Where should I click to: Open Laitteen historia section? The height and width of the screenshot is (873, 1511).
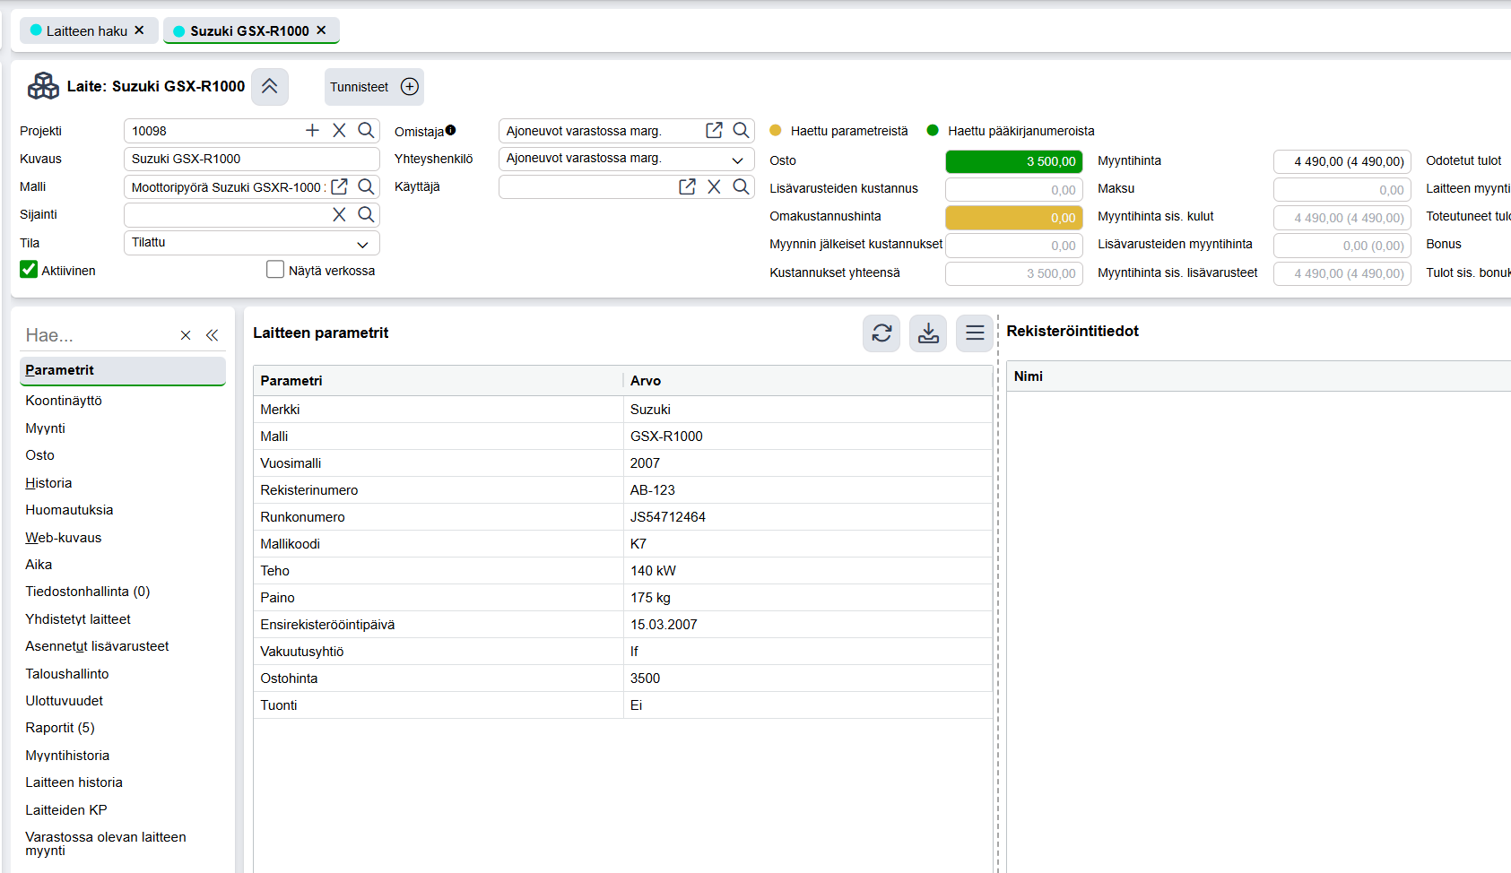pos(74,782)
